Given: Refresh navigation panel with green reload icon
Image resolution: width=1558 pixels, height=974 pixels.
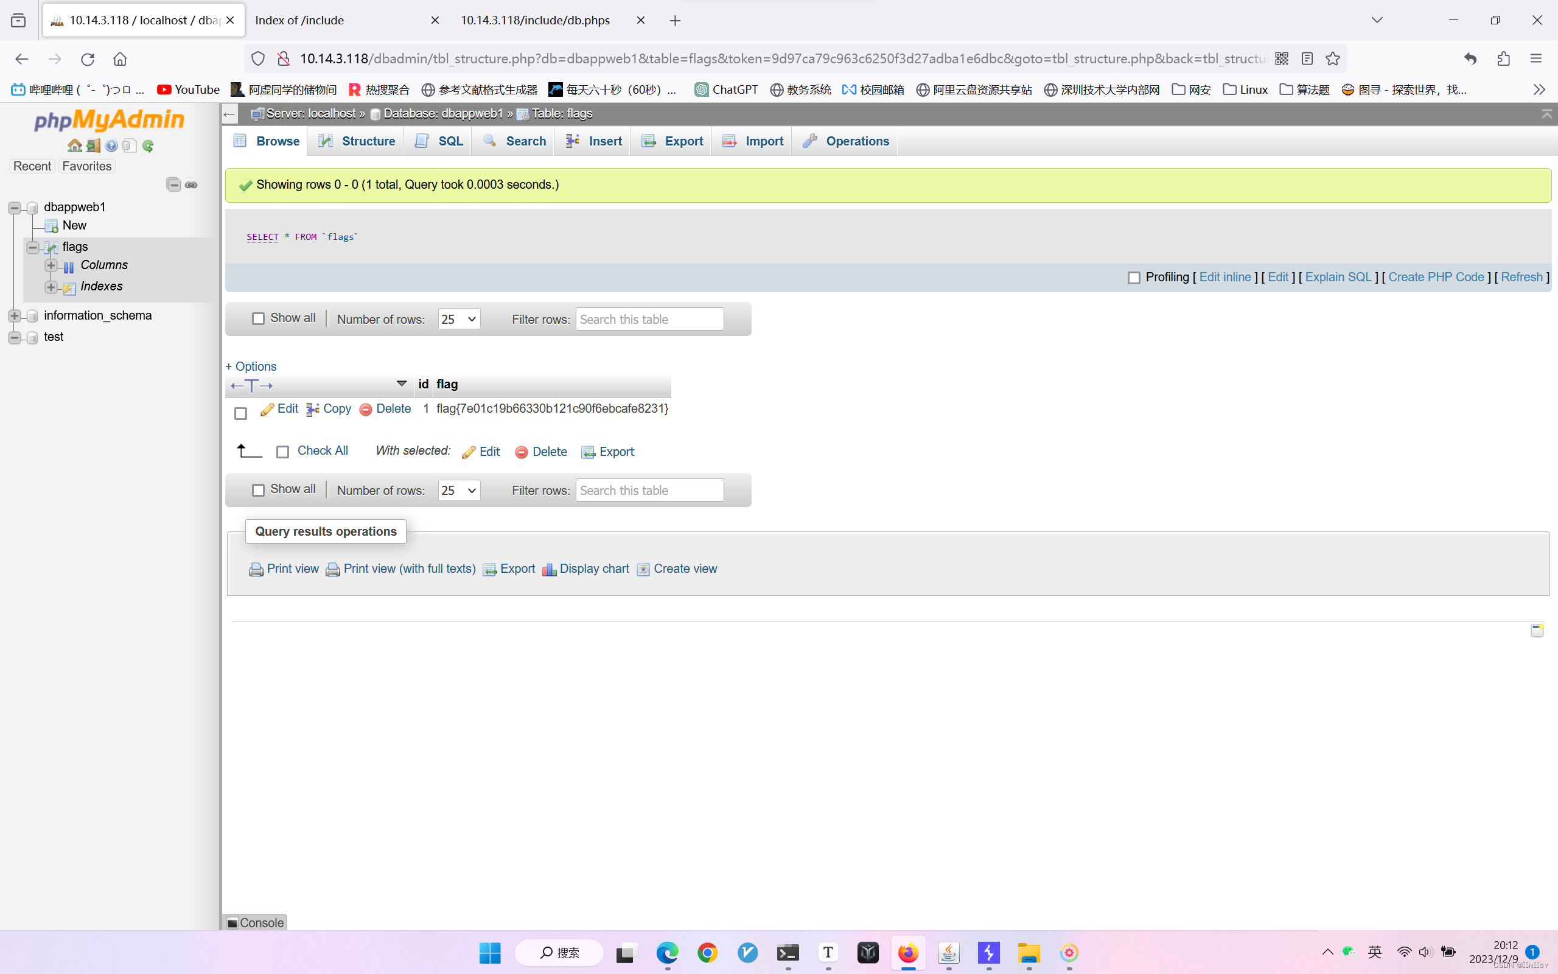Looking at the screenshot, I should (x=148, y=145).
